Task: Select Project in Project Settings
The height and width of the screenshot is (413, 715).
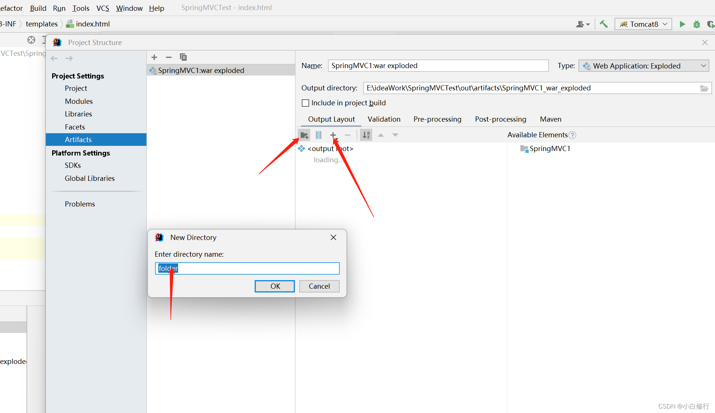Action: tap(76, 88)
